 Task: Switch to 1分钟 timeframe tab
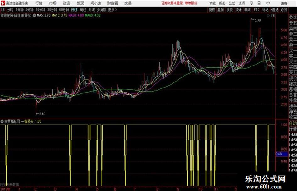pyautogui.click(x=19, y=10)
